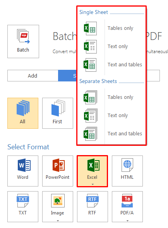
Task: Click the Batch PDF conversion icon
Action: point(23,41)
